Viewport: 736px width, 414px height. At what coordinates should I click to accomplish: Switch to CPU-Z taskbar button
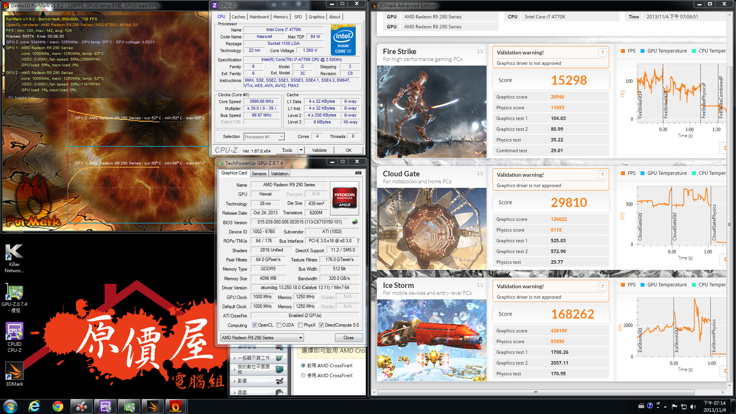(105, 406)
